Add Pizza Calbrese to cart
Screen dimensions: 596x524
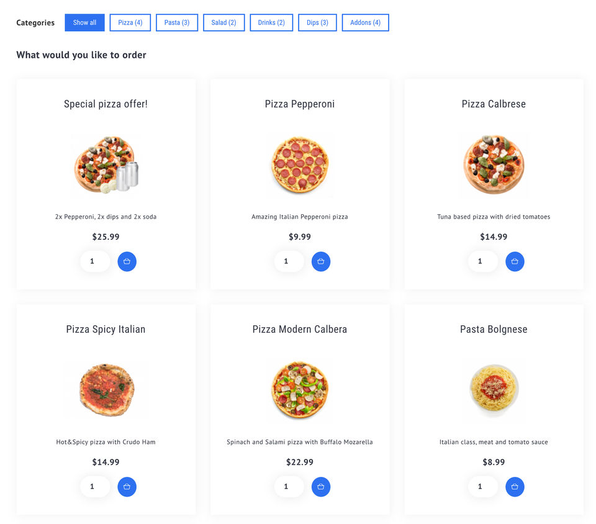point(515,261)
